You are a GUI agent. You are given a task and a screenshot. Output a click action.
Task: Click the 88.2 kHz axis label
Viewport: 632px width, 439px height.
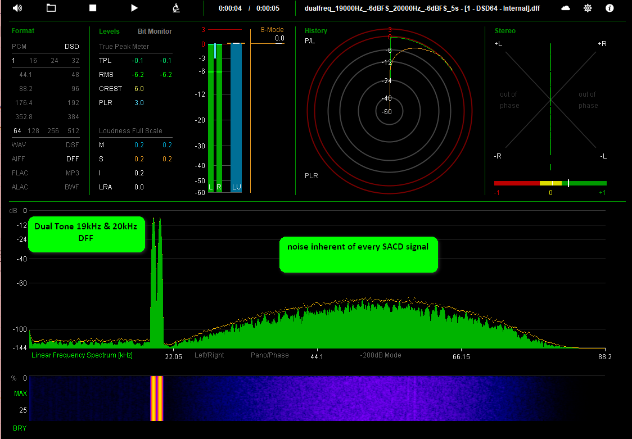click(604, 356)
